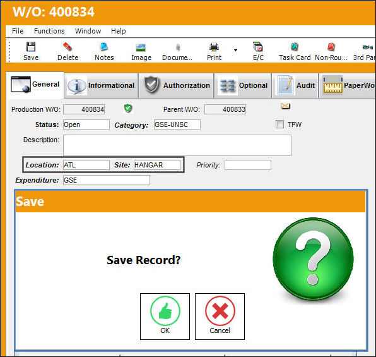Viewport: 376px width, 357px height.
Task: Click the Site label link
Action: [122, 165]
